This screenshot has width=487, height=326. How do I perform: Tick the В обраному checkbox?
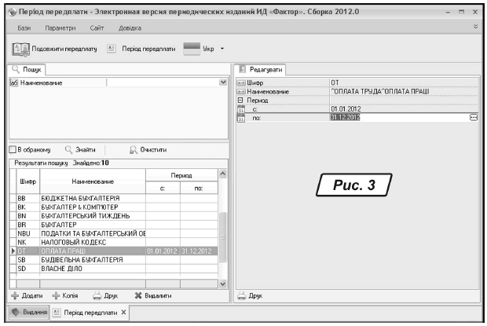(12, 148)
